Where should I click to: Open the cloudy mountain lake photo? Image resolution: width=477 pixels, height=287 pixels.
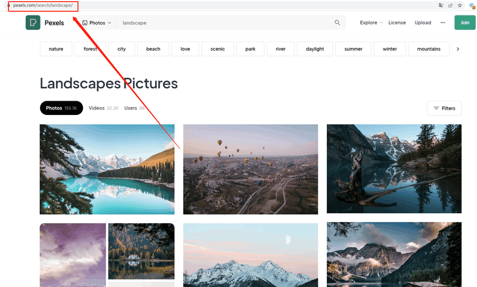[394, 254]
